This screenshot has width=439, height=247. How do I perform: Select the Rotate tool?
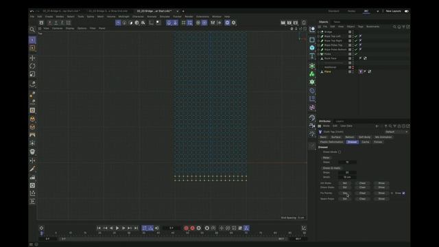(x=32, y=66)
